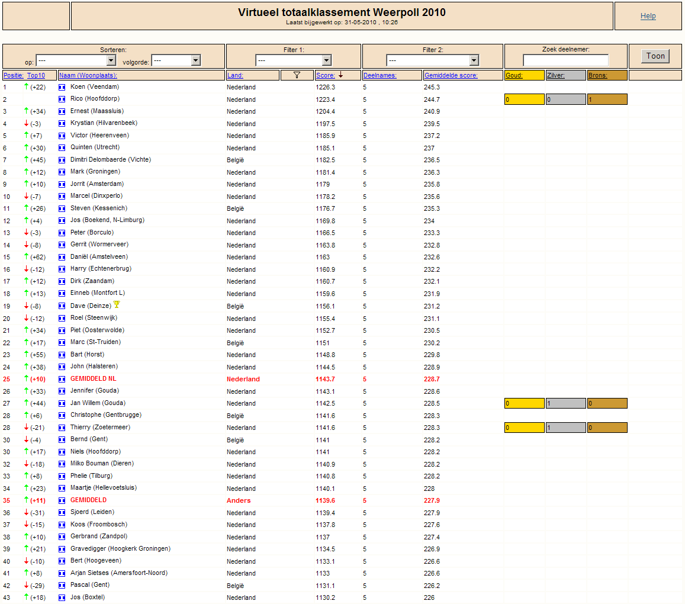Click the blue icon beside Rico (Hoofddorp)
Screen dimensions: 685x604
point(62,99)
